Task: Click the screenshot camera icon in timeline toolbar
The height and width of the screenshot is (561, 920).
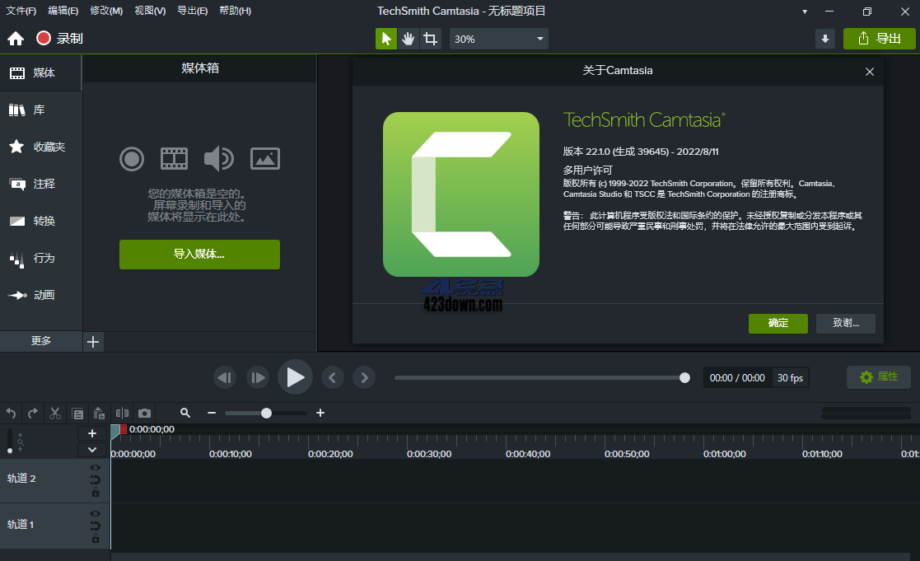Action: click(144, 413)
